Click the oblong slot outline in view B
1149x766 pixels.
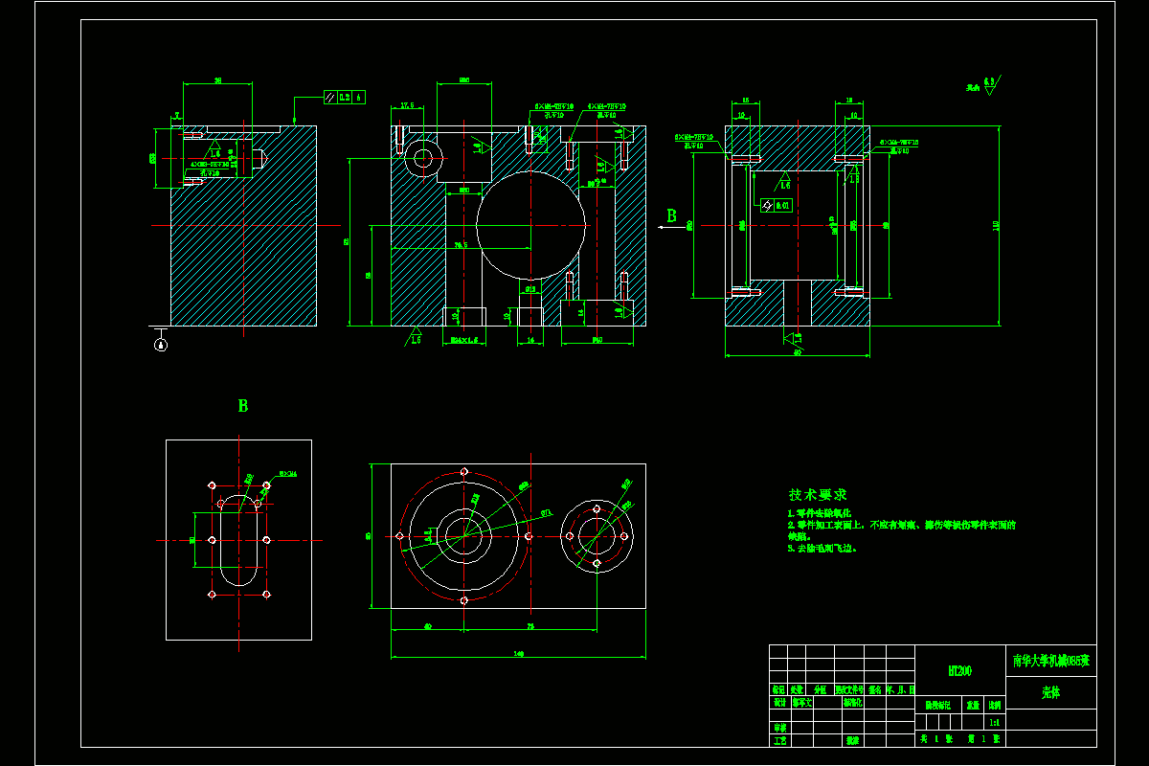(238, 540)
